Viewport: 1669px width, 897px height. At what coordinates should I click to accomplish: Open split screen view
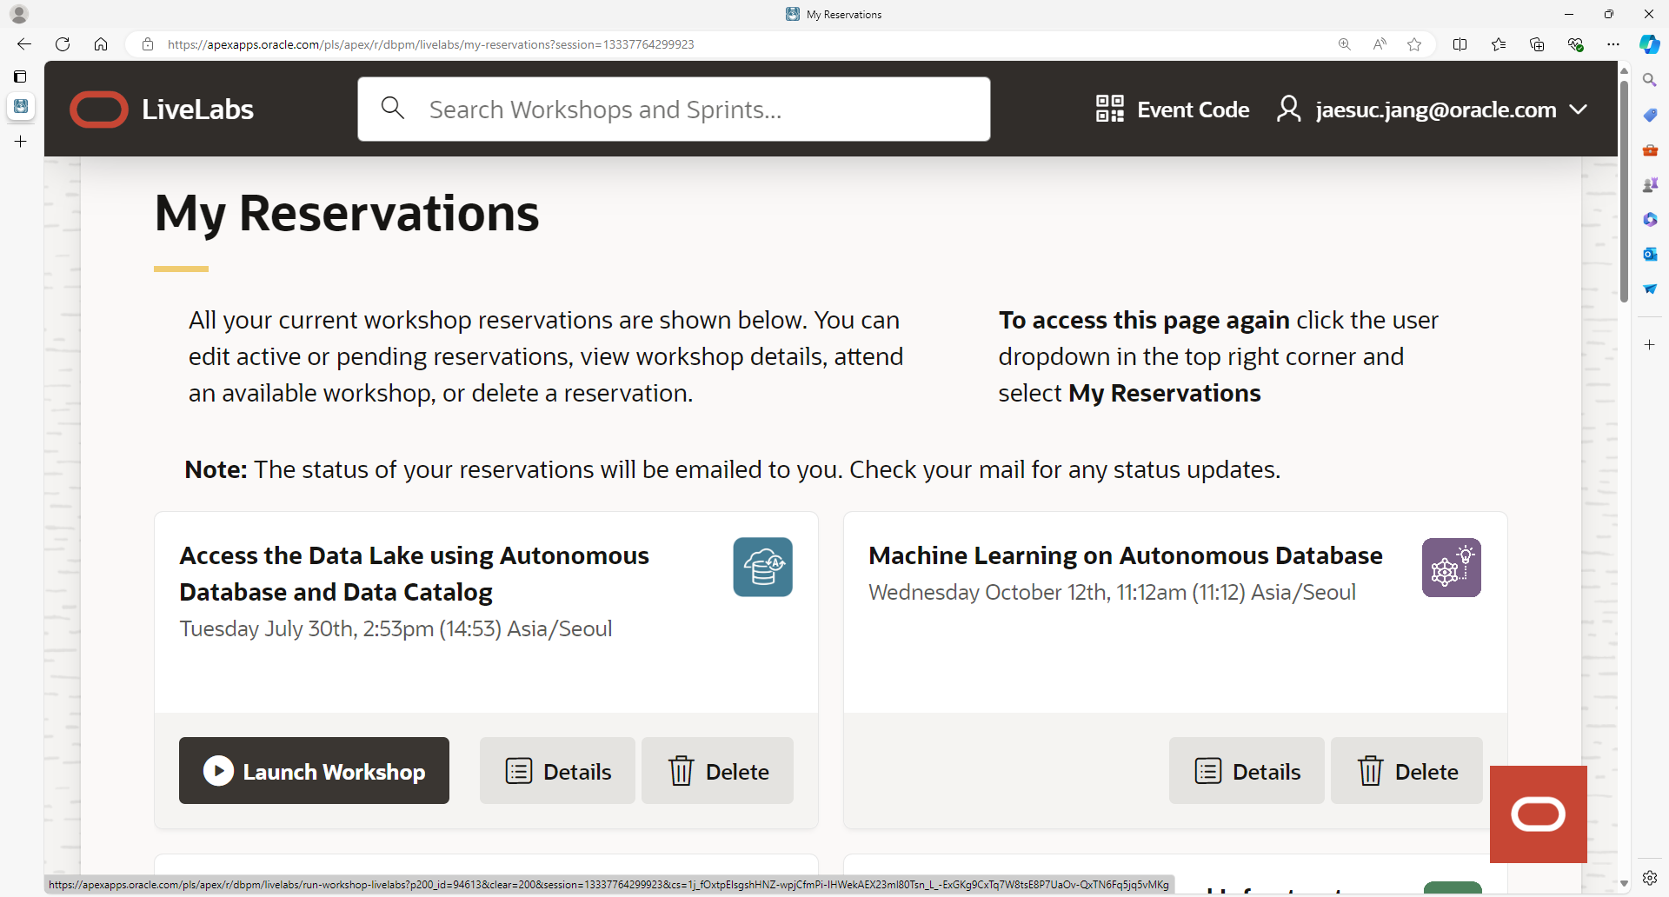1460,44
